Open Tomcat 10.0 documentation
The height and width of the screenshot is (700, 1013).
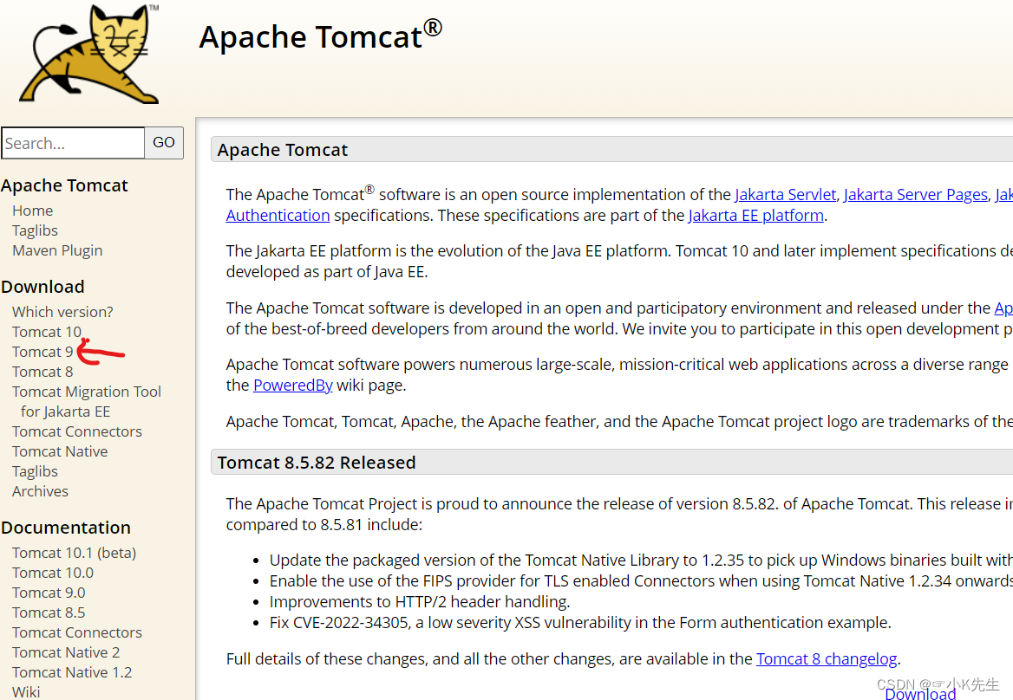(x=53, y=573)
